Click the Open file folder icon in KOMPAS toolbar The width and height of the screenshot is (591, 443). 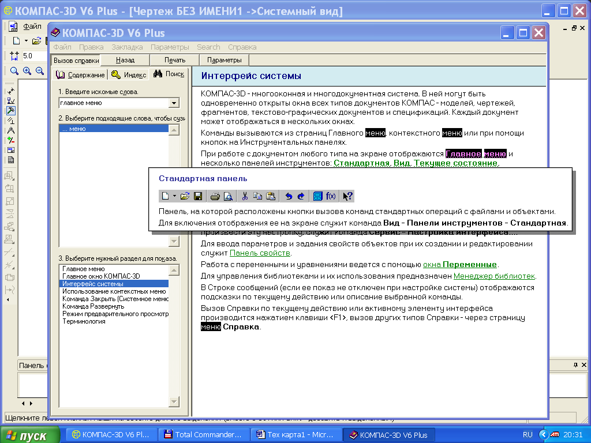pyautogui.click(x=36, y=41)
